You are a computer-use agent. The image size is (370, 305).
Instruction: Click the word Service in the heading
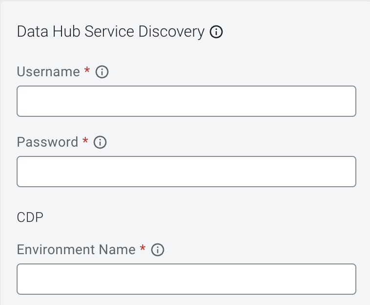pos(109,31)
